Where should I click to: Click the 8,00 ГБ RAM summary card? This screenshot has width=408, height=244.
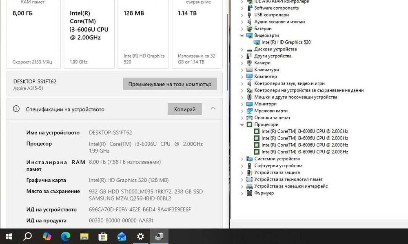[33, 34]
